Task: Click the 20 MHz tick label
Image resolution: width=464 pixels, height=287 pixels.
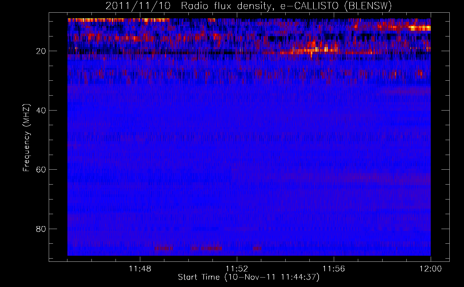Action: tap(41, 51)
